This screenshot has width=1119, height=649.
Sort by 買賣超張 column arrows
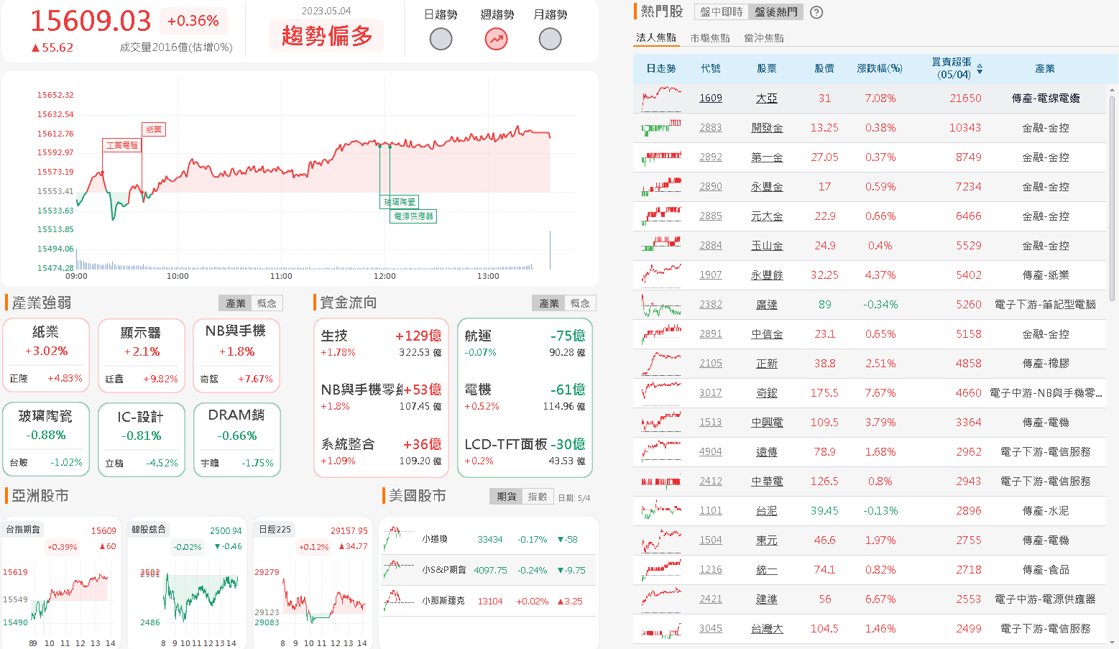point(980,69)
